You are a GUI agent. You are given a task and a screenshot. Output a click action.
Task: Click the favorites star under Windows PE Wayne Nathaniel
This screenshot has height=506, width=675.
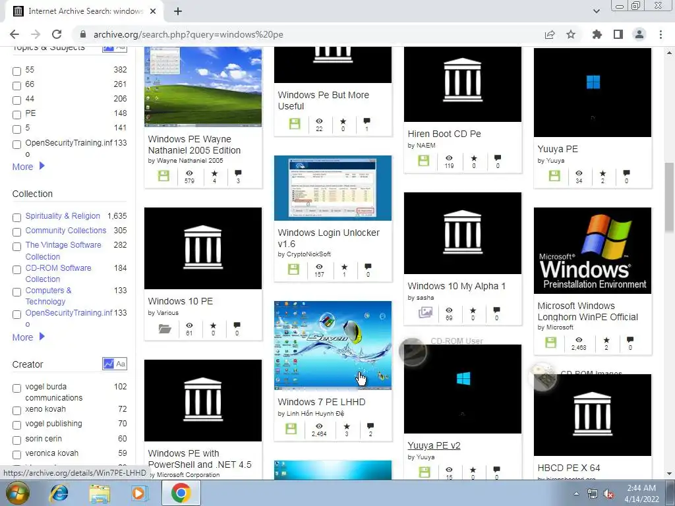(214, 173)
